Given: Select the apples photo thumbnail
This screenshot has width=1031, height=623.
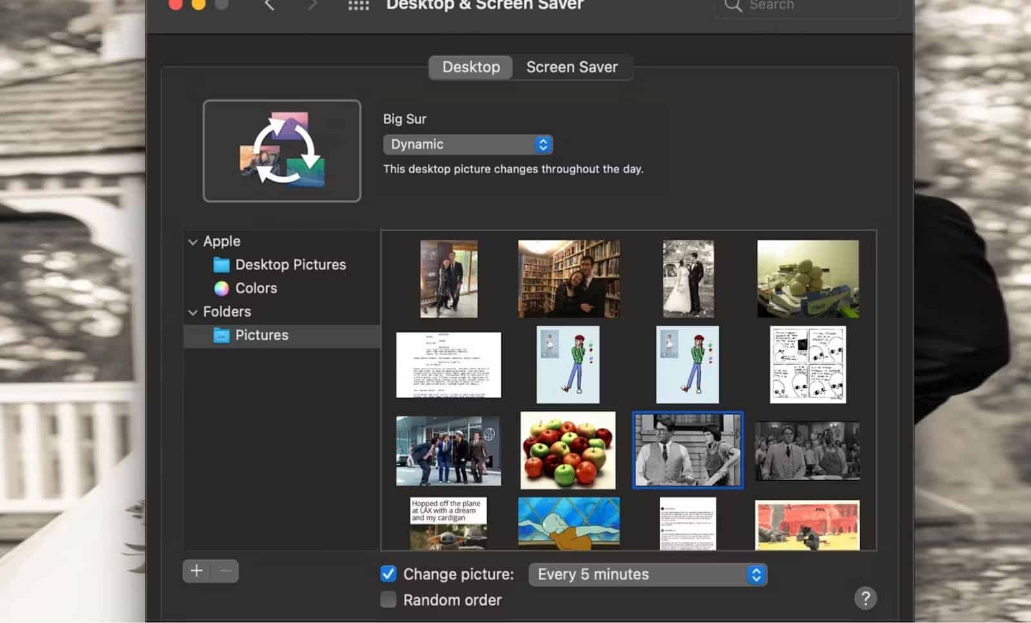Looking at the screenshot, I should coord(568,450).
